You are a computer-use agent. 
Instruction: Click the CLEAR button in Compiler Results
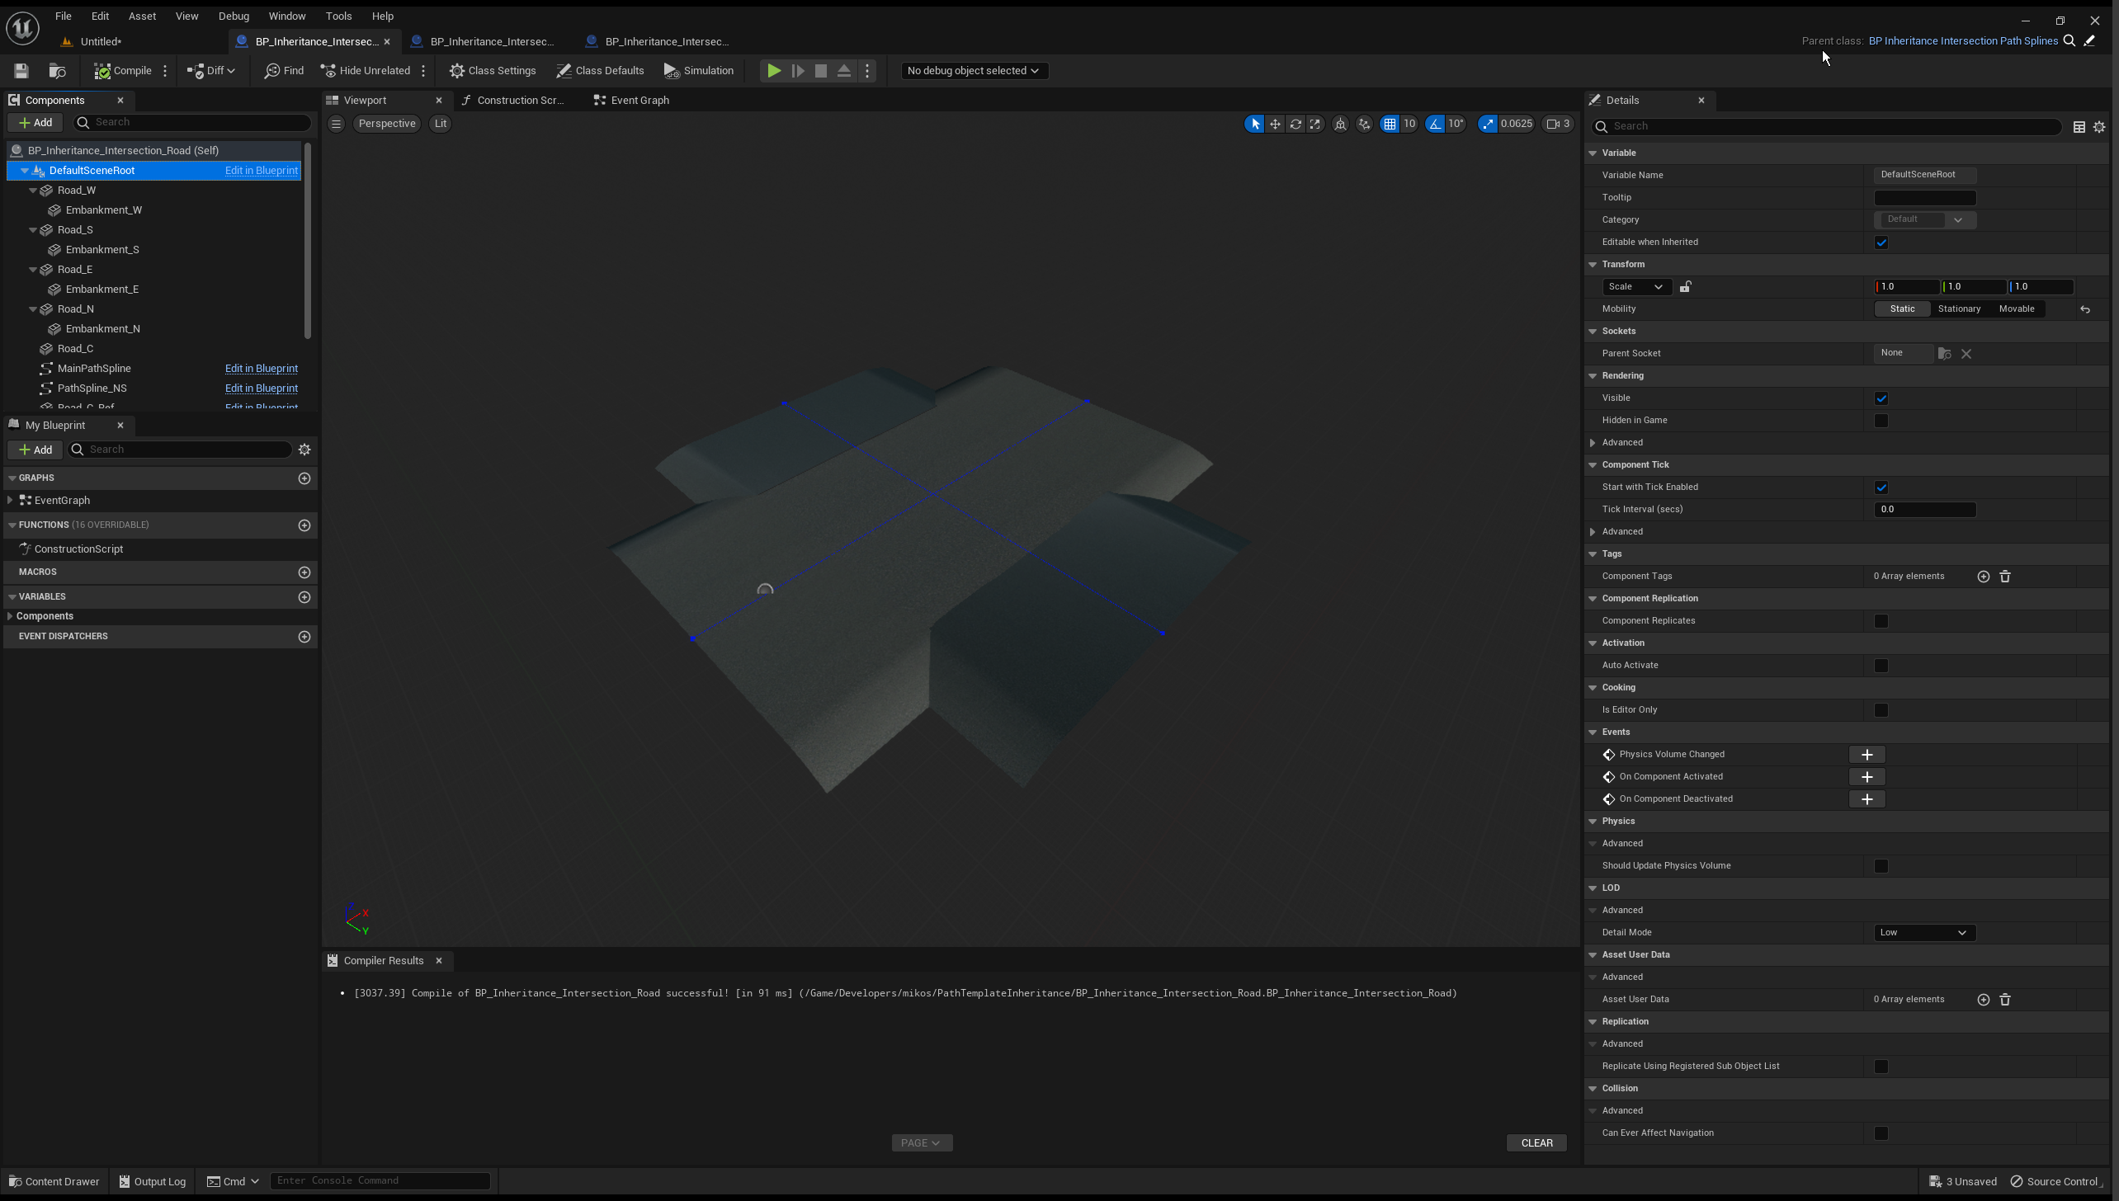1536,1143
